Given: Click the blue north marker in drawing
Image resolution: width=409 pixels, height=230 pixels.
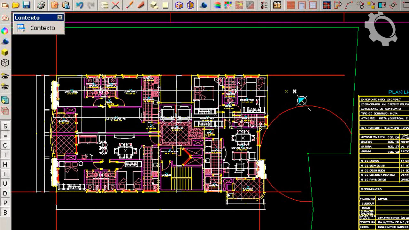Looking at the screenshot, I should pyautogui.click(x=301, y=101).
